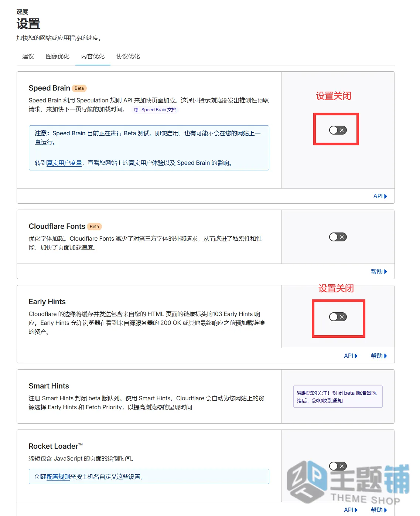Open the 真实用户度量 link

pos(64,163)
